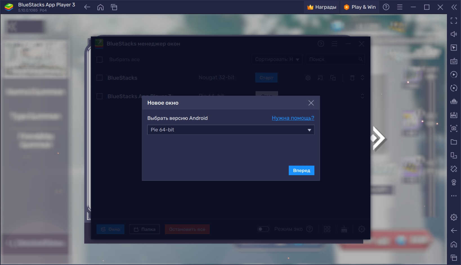Click the sync operations icon in sidebar
The height and width of the screenshot is (265, 461).
[x=454, y=88]
